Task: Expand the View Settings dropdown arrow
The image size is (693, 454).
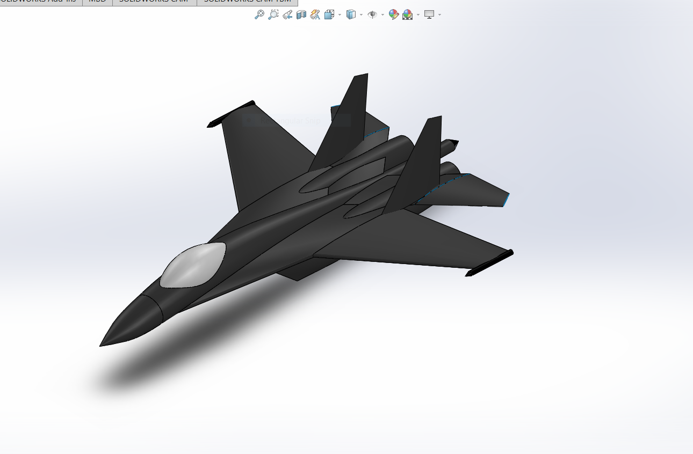Action: (439, 15)
